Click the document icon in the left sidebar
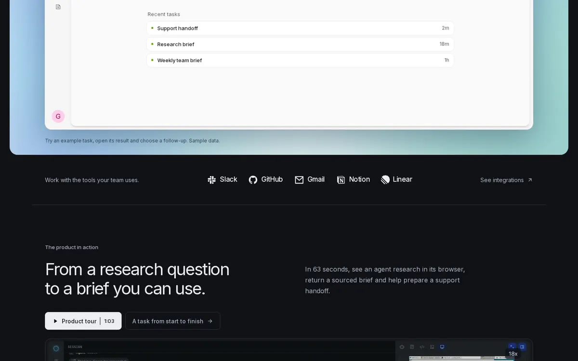Image resolution: width=578 pixels, height=361 pixels. pos(58,7)
